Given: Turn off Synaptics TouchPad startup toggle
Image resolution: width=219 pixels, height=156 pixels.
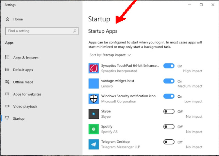Looking at the screenshot, I should click(169, 66).
